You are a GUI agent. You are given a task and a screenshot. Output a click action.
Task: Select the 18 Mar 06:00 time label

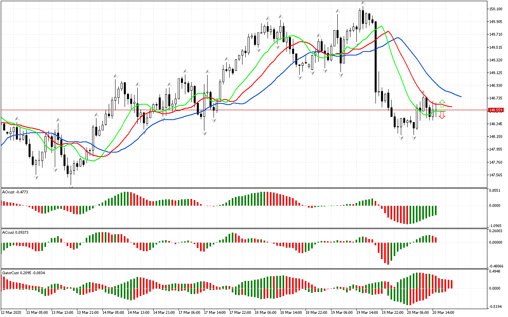tap(266, 313)
